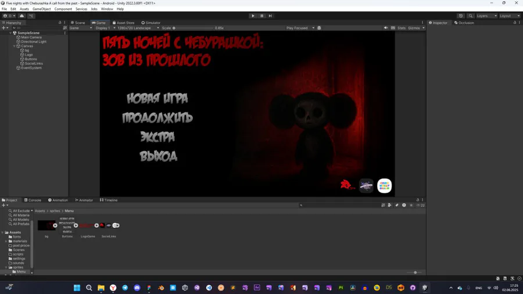523x294 pixels.
Task: Open the Layers dropdown
Action: point(486,16)
